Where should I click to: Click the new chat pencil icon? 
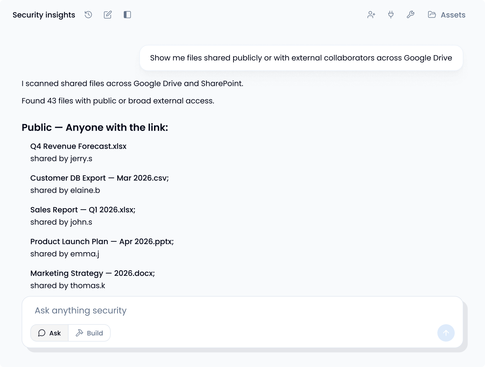point(108,15)
